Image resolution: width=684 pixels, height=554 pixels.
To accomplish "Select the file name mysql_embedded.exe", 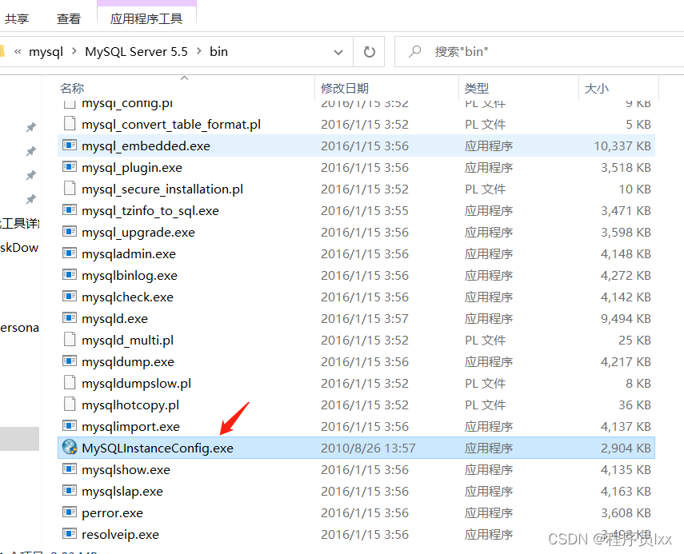I will [146, 146].
